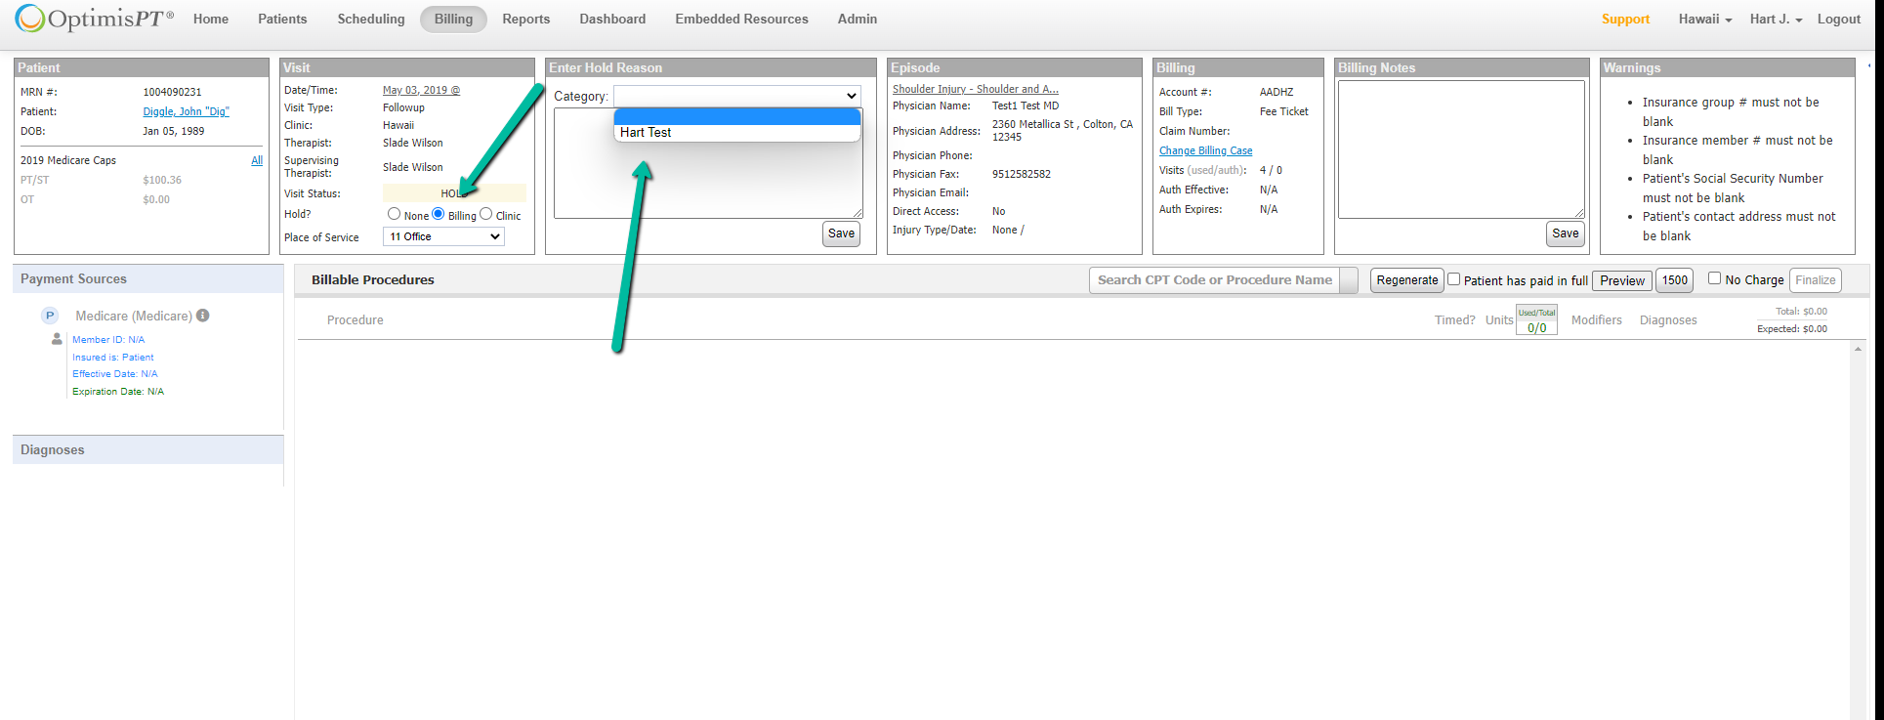Open Reports menu
This screenshot has height=720, width=1884.
526,19
